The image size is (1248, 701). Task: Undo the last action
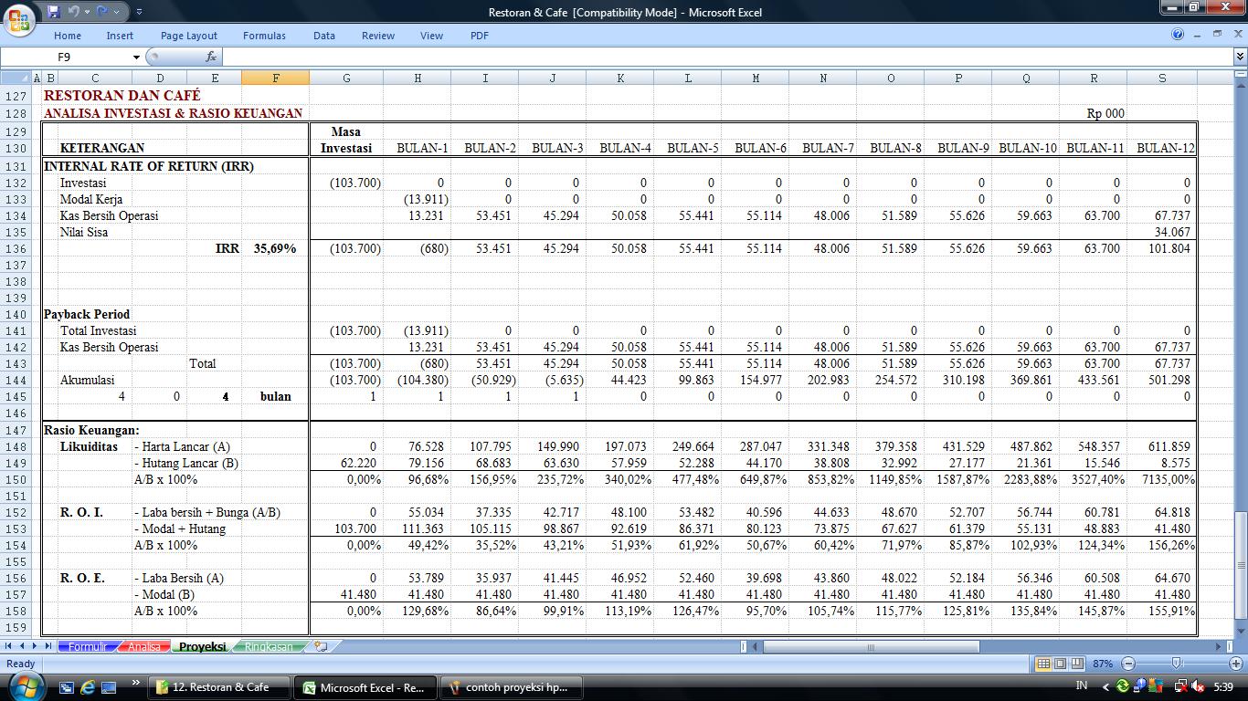point(72,12)
